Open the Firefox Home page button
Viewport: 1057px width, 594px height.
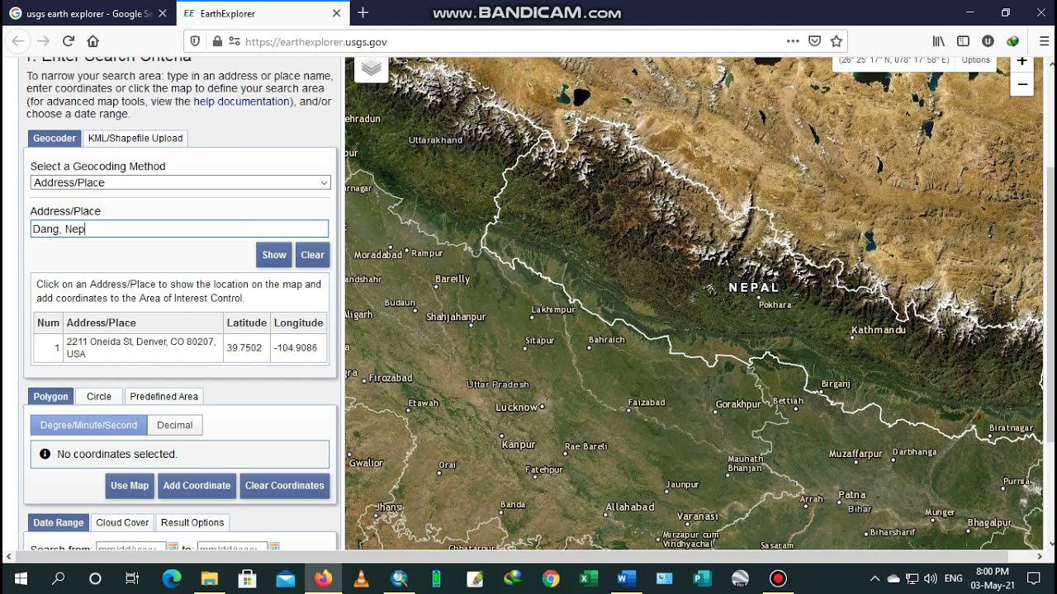click(93, 41)
